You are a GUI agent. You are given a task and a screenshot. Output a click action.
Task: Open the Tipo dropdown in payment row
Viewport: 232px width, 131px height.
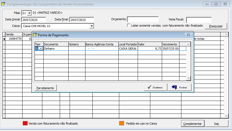click(x=41, y=49)
